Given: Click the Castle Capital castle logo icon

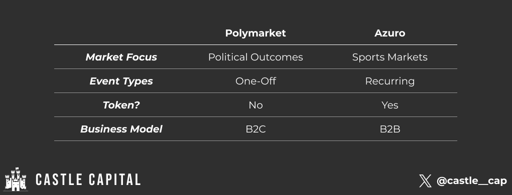Looking at the screenshot, I should pos(16,179).
